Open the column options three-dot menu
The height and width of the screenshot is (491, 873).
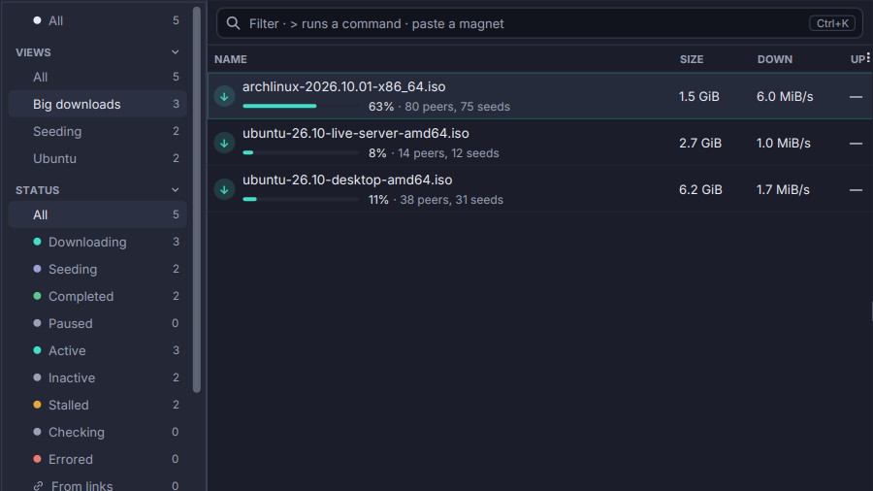pyautogui.click(x=867, y=57)
